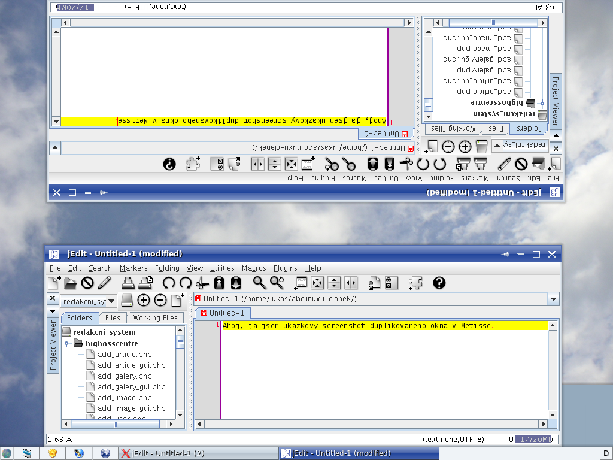
Task: Select redakcni_system root in lower project tree
Action: 104,332
